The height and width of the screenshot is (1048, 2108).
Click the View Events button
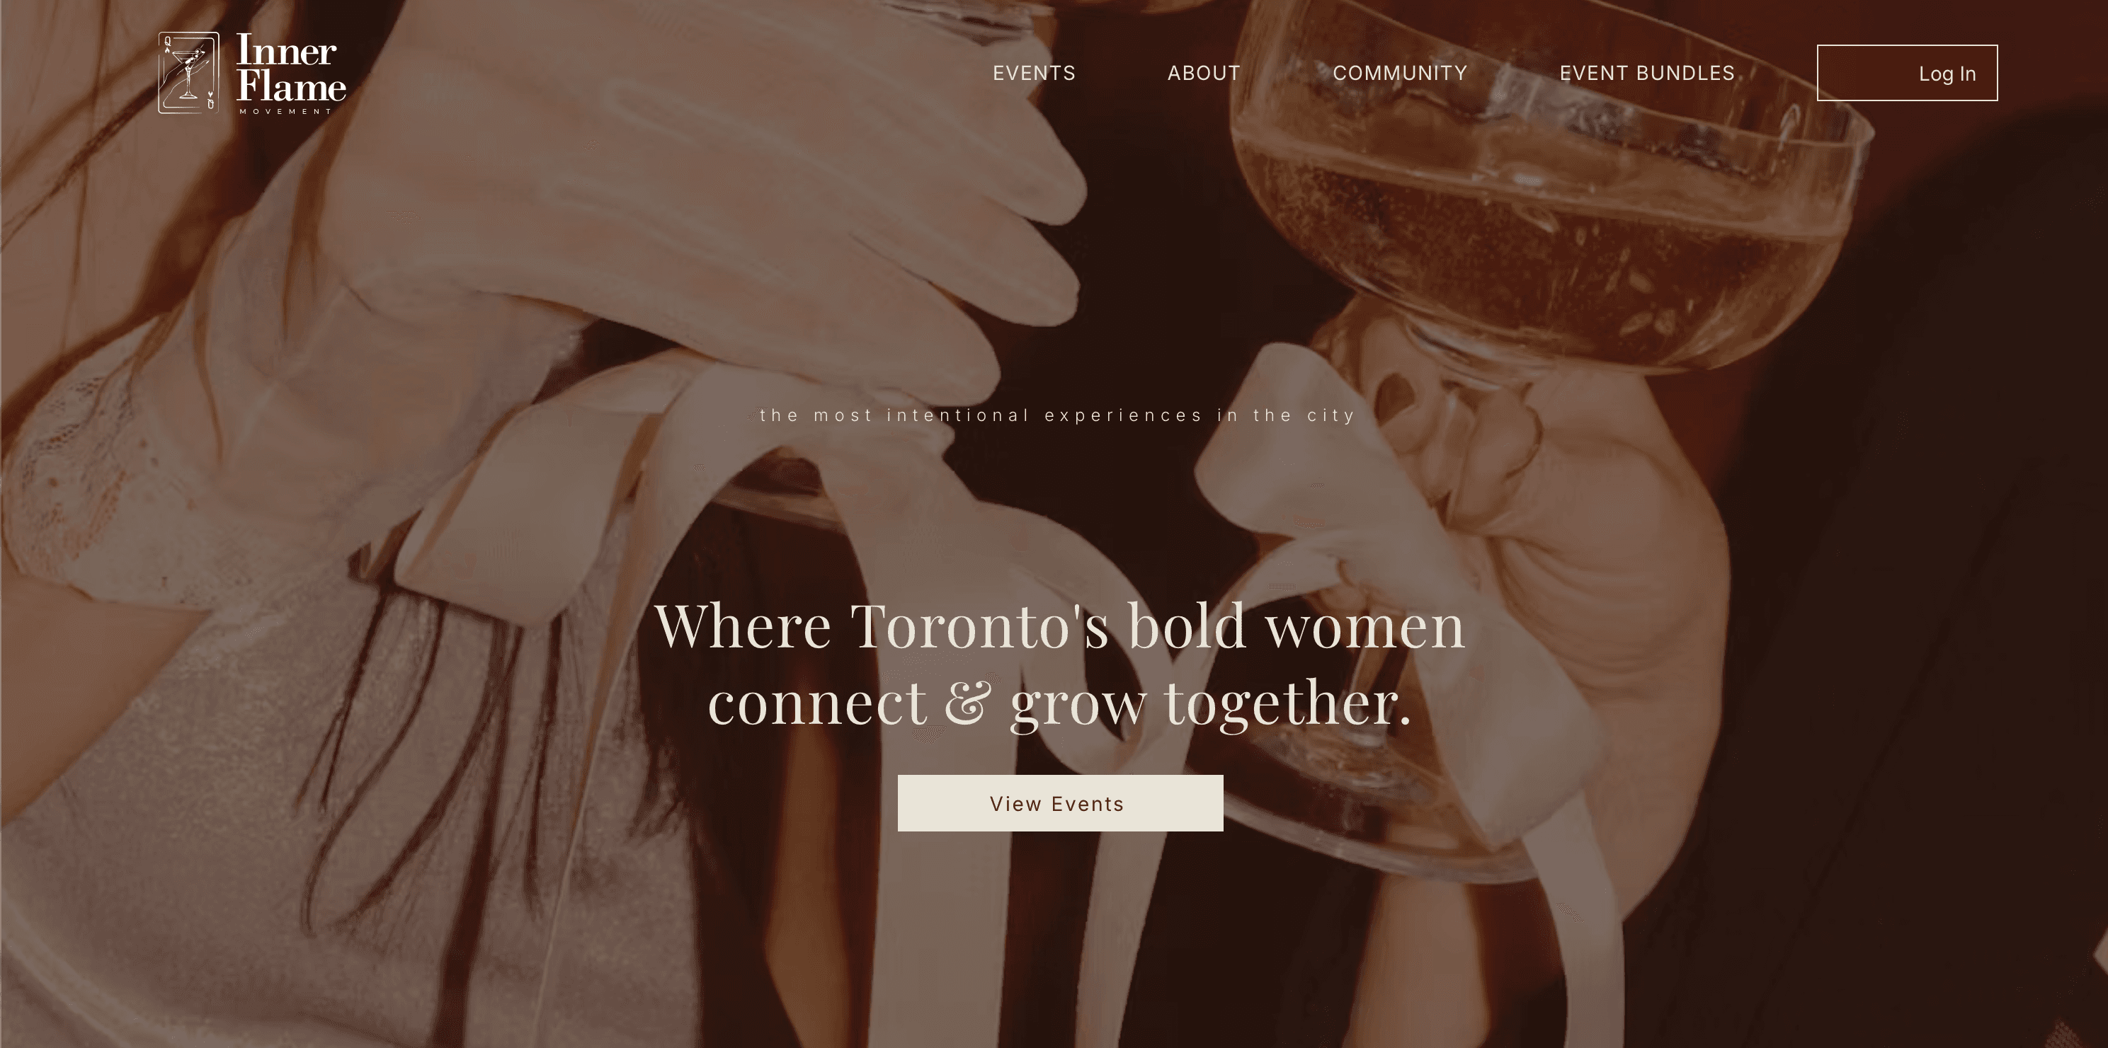1060,802
